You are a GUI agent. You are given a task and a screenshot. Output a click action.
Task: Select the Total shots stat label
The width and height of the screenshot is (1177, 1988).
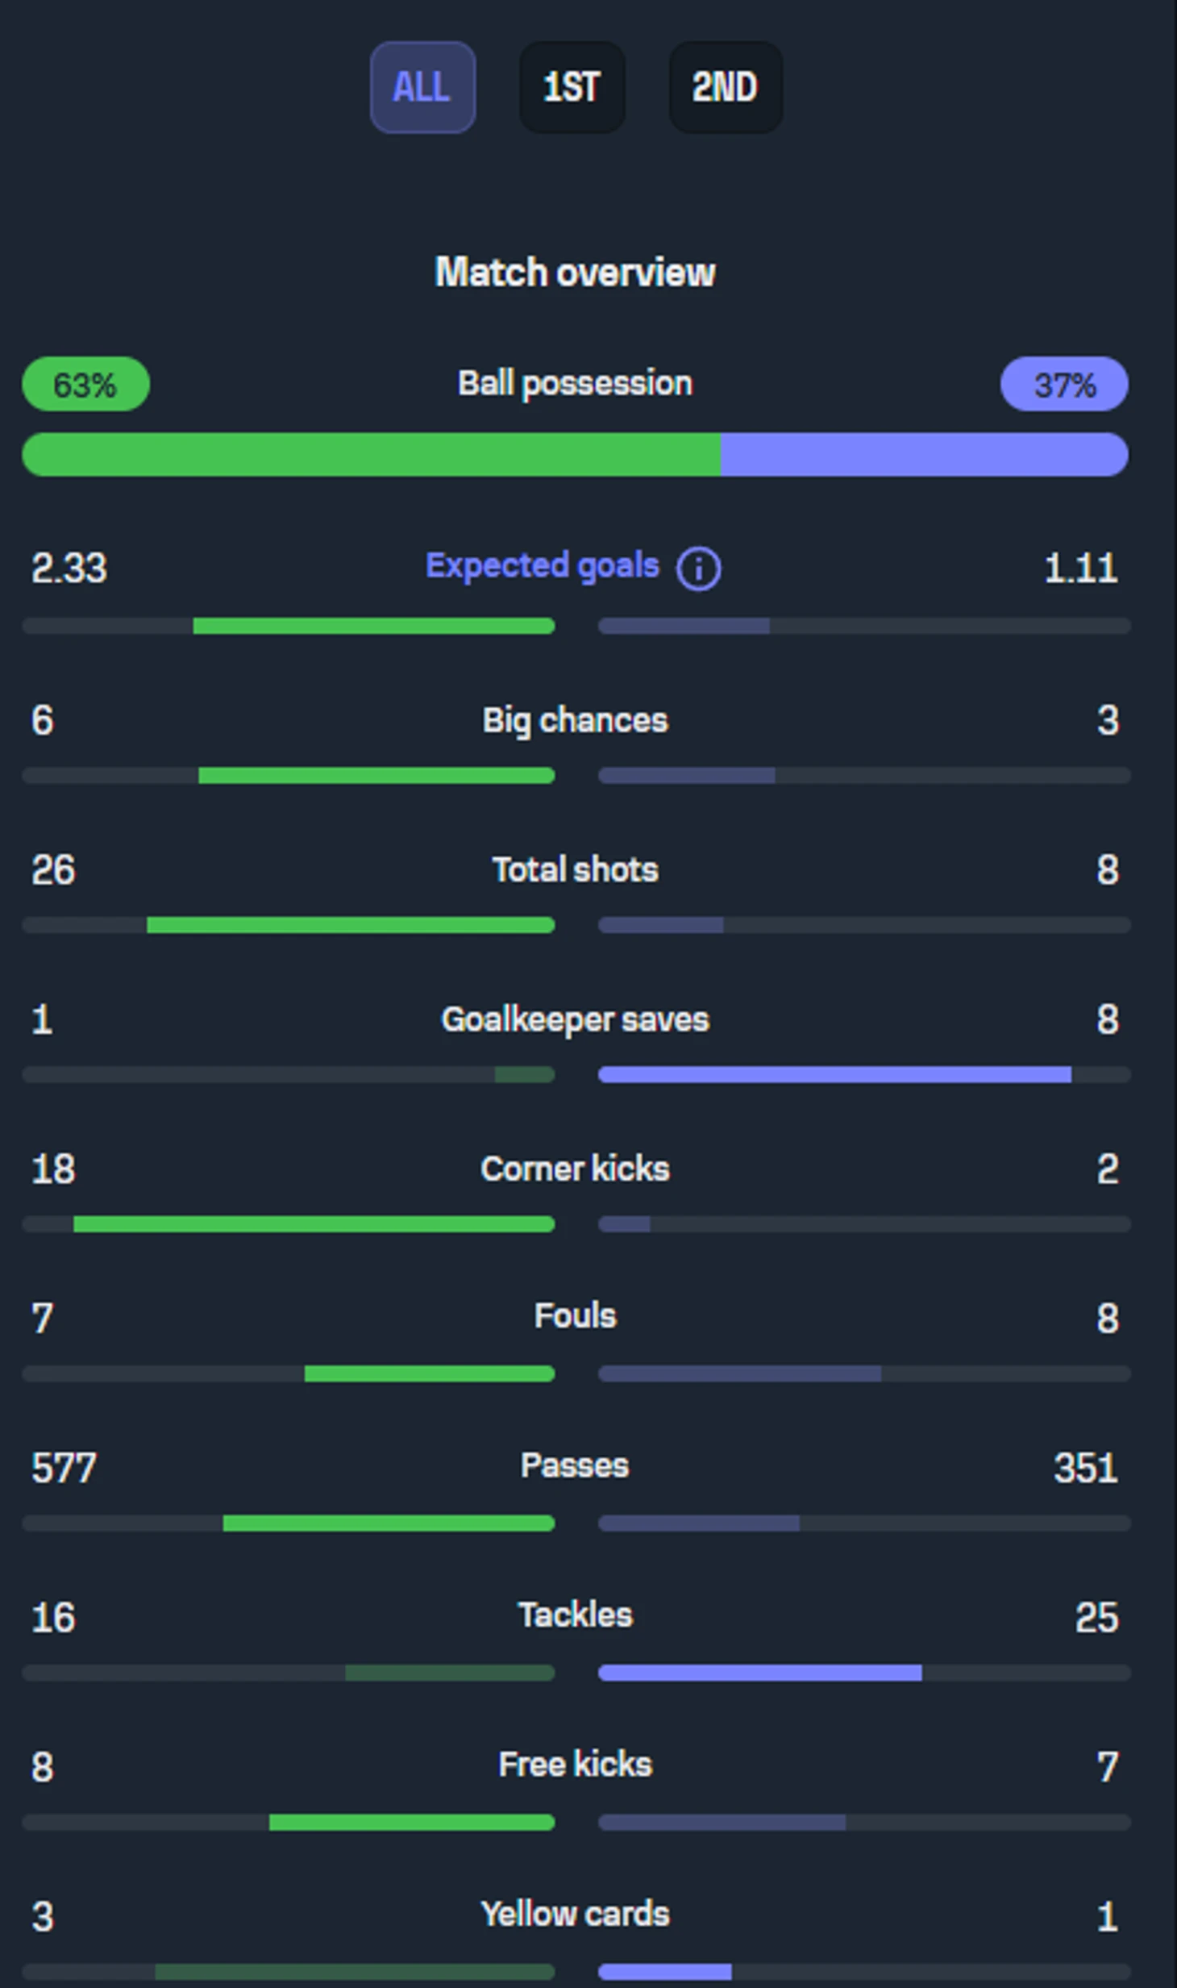point(575,870)
